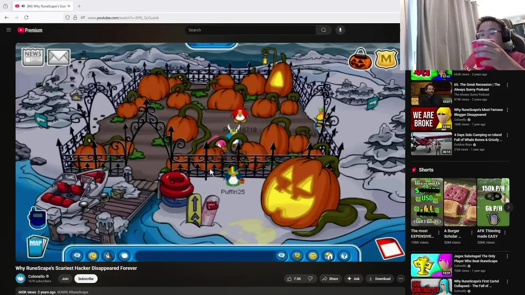The width and height of the screenshot is (525, 295).
Task: Show next Shorts with arrow chevron
Action: click(x=508, y=207)
